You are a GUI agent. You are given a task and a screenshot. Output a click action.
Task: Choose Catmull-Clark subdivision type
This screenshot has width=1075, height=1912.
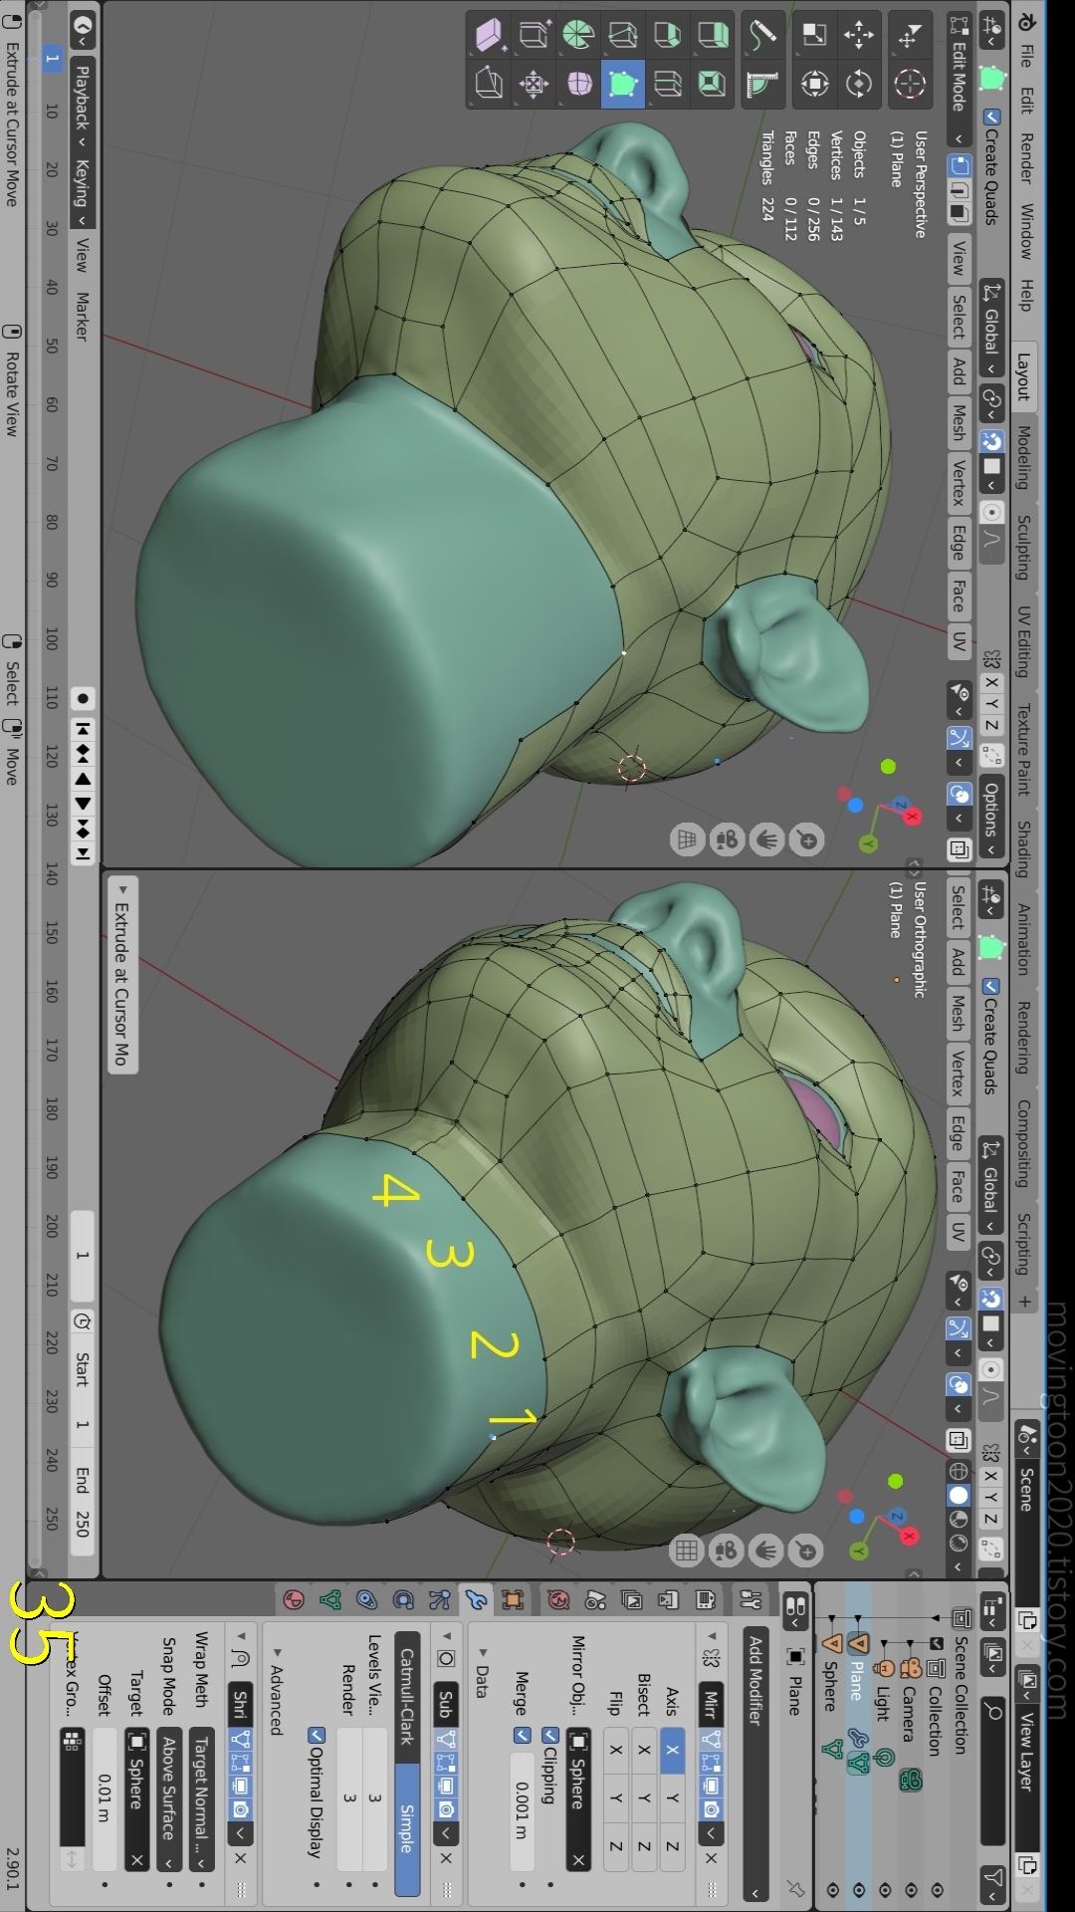(x=406, y=1696)
